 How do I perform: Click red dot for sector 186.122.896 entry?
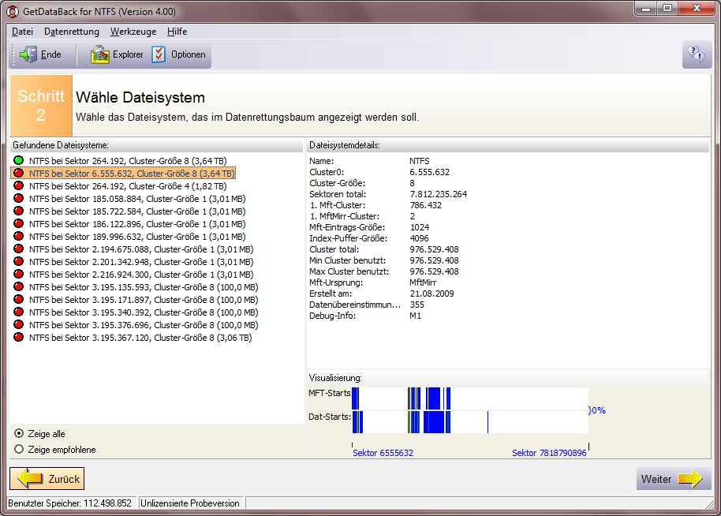18,223
